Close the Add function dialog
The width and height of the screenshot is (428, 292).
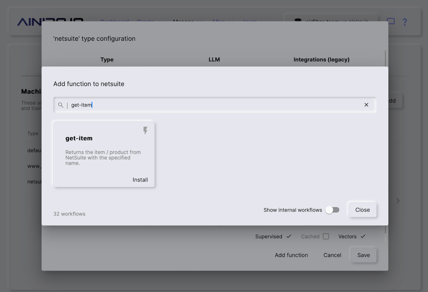click(363, 210)
